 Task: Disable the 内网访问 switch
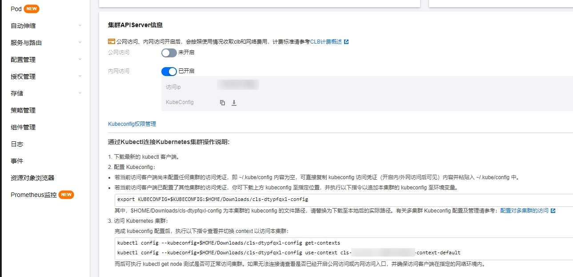[x=169, y=72]
